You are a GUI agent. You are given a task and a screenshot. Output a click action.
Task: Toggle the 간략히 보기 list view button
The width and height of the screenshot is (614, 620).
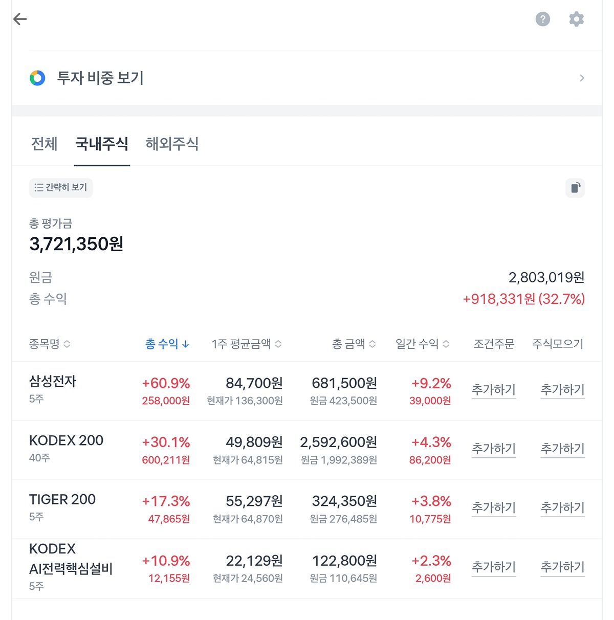(x=61, y=188)
